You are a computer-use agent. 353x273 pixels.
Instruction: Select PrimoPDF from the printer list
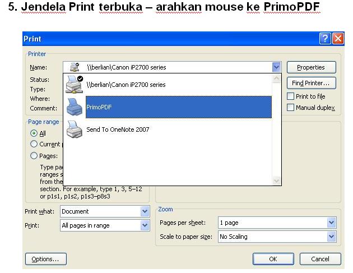(x=179, y=107)
